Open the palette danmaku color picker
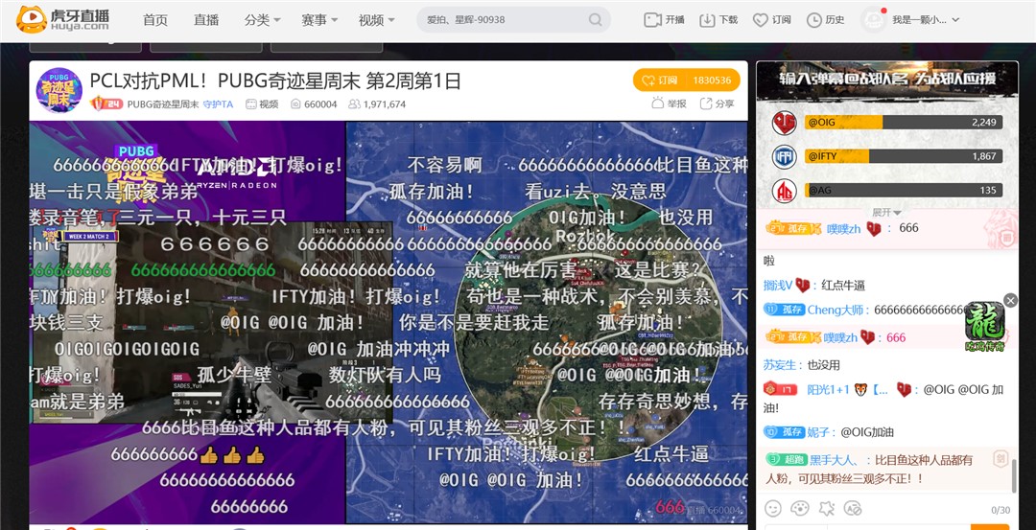 [x=799, y=508]
